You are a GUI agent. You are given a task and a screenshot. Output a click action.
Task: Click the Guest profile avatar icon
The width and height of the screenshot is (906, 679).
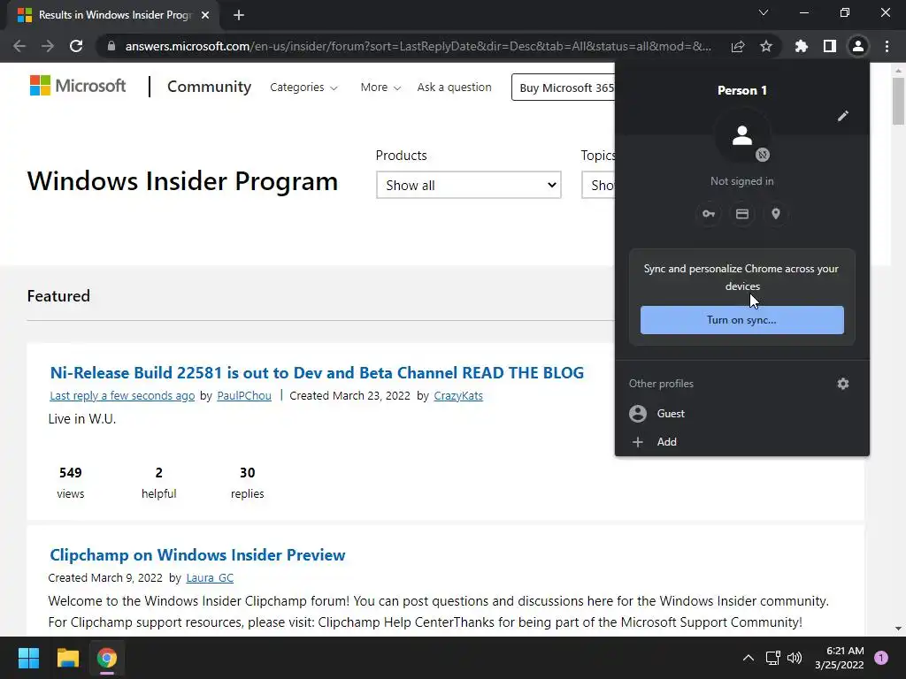point(638,414)
